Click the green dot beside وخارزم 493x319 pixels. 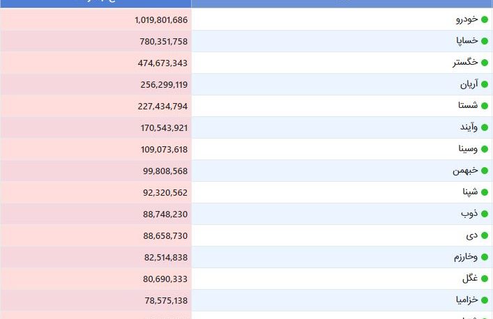pos(485,257)
